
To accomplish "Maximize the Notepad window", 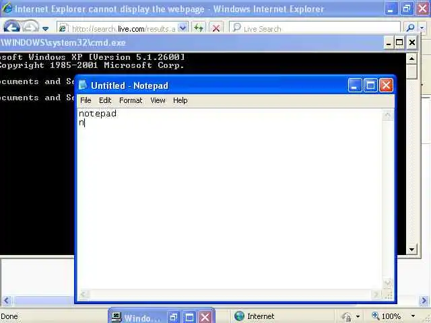I will [x=370, y=85].
